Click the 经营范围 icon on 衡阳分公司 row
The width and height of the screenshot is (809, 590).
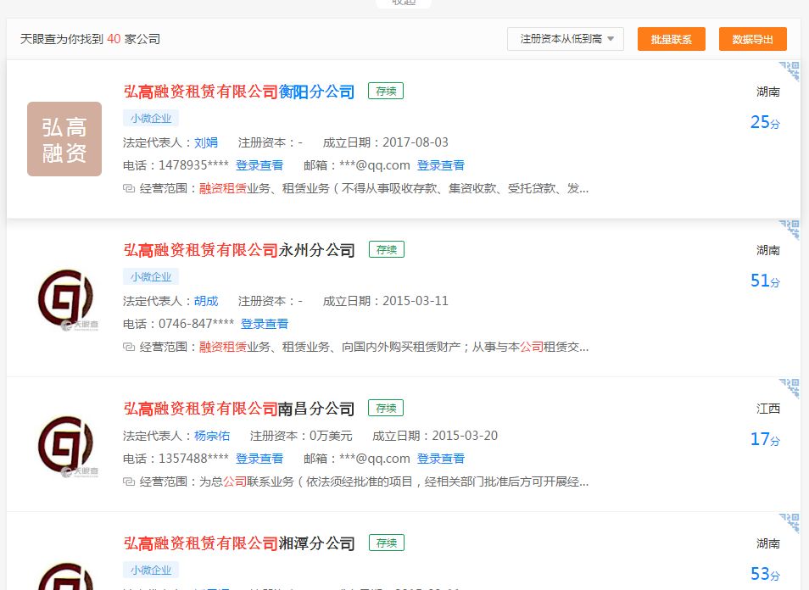[129, 189]
